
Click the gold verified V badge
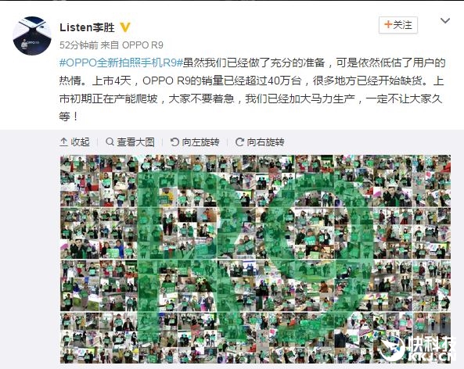pos(125,27)
